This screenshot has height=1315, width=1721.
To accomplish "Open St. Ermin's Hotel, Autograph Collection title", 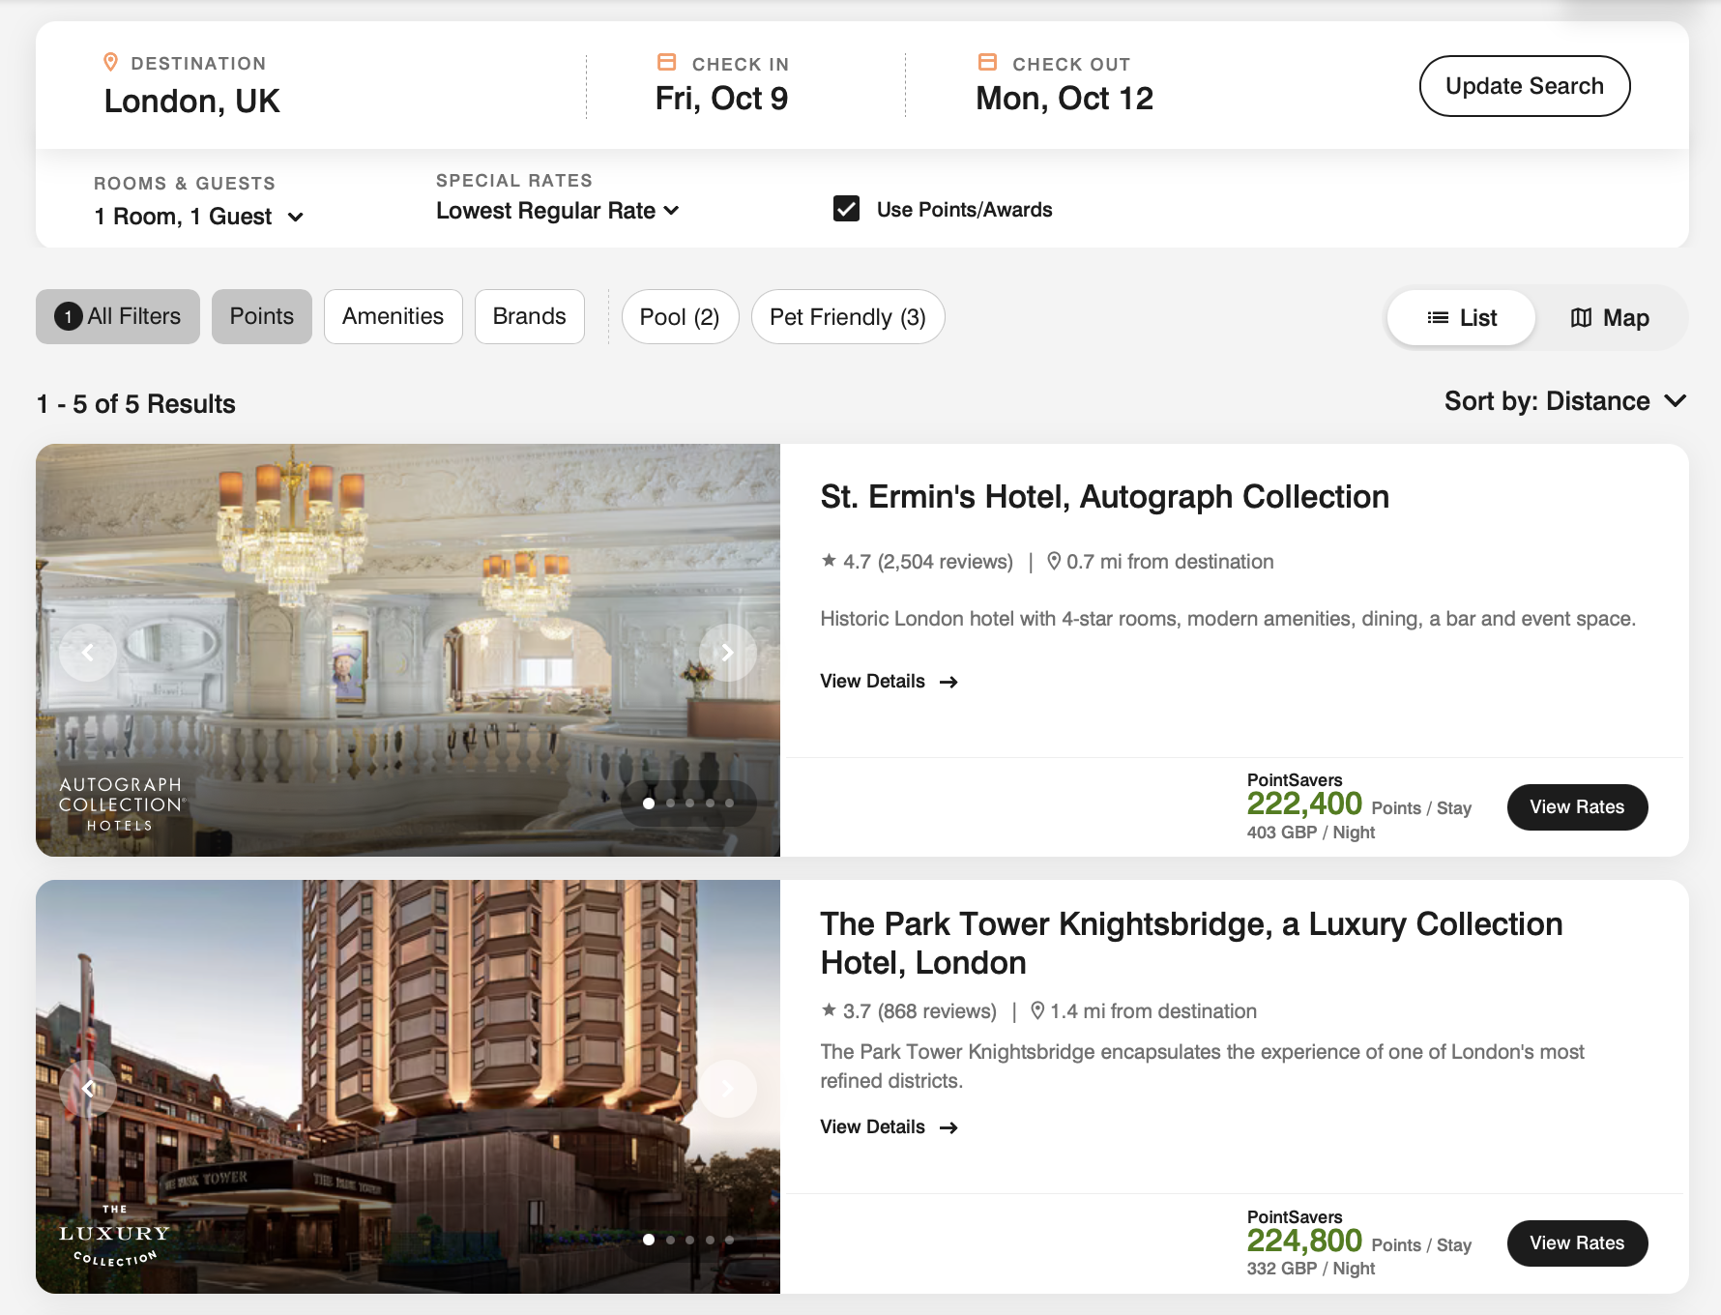I will click(1104, 497).
